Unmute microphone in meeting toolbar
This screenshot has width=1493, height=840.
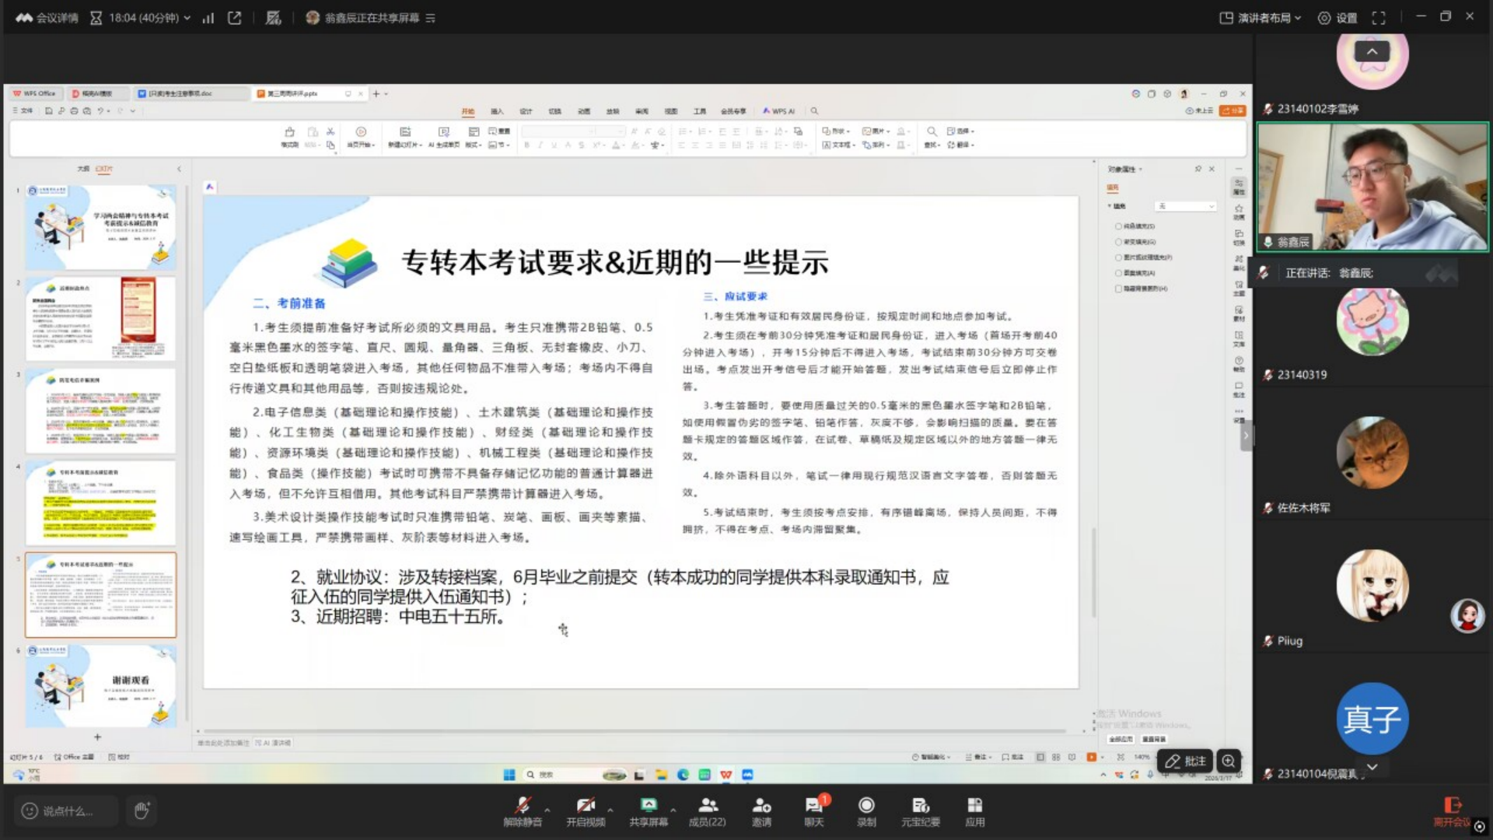[x=523, y=810]
